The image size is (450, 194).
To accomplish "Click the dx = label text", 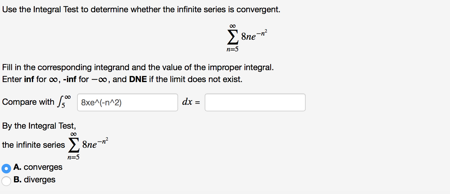I will [191, 102].
